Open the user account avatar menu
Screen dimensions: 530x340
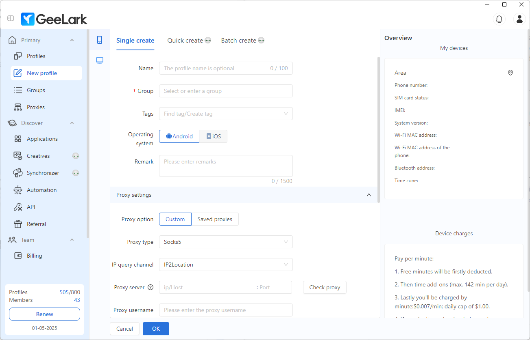pos(519,19)
